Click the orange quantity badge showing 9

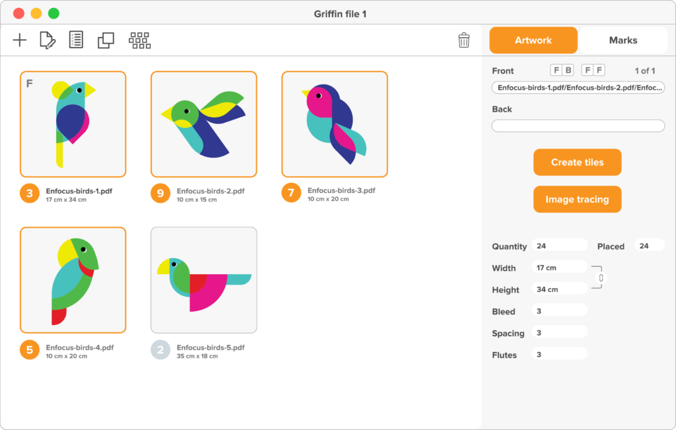160,194
